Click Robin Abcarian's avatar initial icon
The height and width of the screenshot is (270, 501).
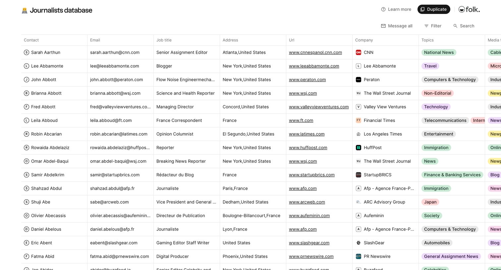pyautogui.click(x=27, y=134)
